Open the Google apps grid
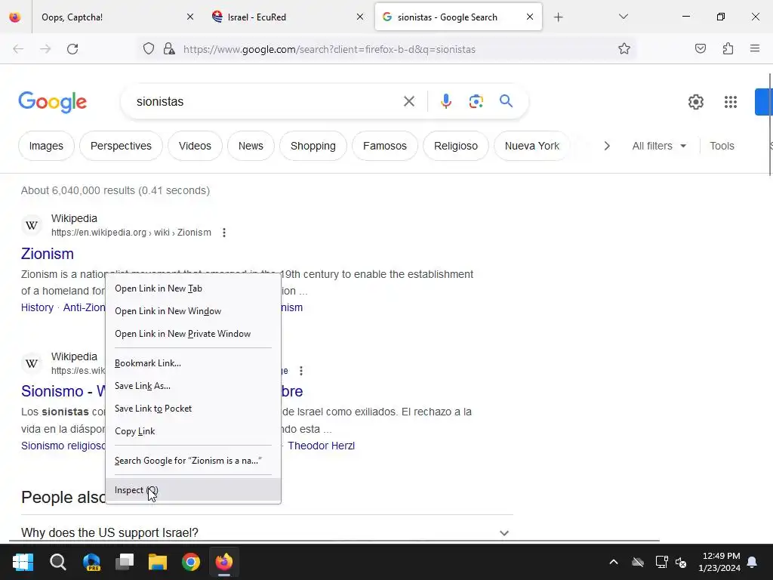This screenshot has height=580, width=773. pyautogui.click(x=730, y=102)
